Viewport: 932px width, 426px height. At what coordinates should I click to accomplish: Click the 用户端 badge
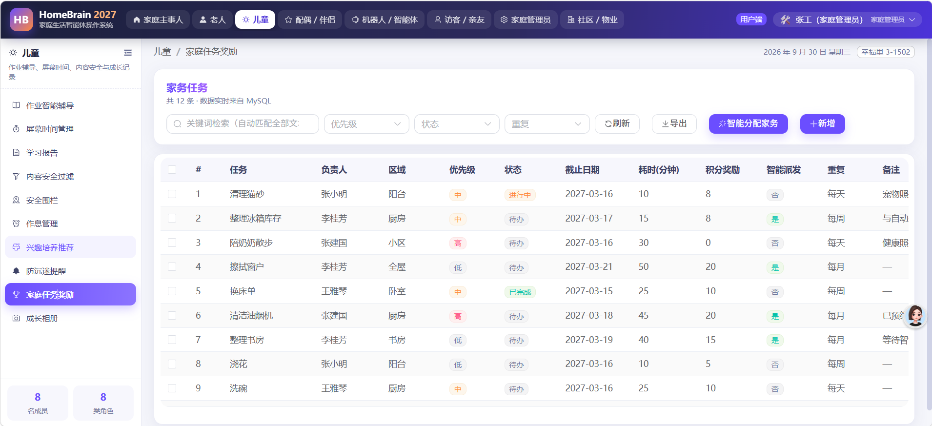[x=751, y=20]
